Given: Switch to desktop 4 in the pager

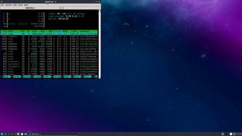Looking at the screenshot, I should [15, 134].
